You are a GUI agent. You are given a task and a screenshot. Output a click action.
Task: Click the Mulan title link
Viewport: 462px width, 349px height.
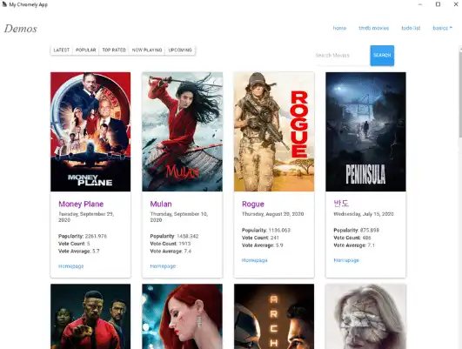click(x=161, y=204)
